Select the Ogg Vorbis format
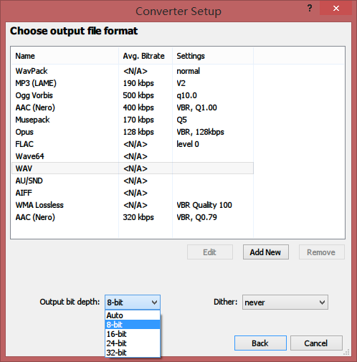The width and height of the screenshot is (357, 362). click(x=133, y=95)
